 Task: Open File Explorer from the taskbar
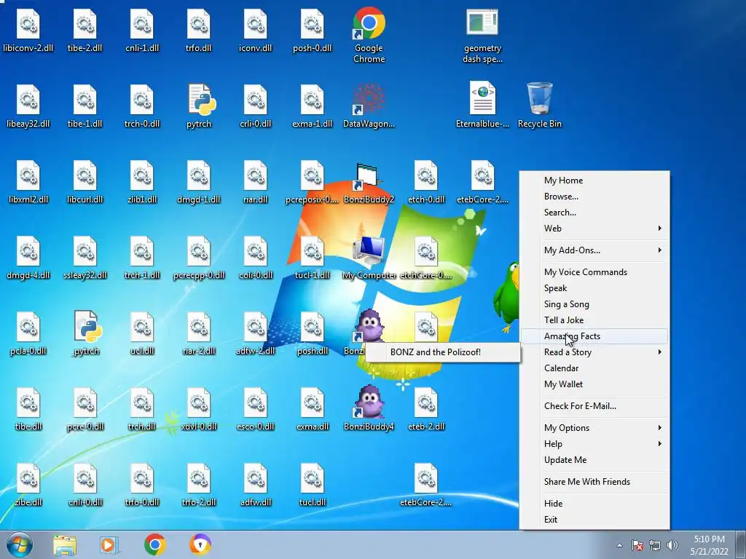pyautogui.click(x=65, y=544)
